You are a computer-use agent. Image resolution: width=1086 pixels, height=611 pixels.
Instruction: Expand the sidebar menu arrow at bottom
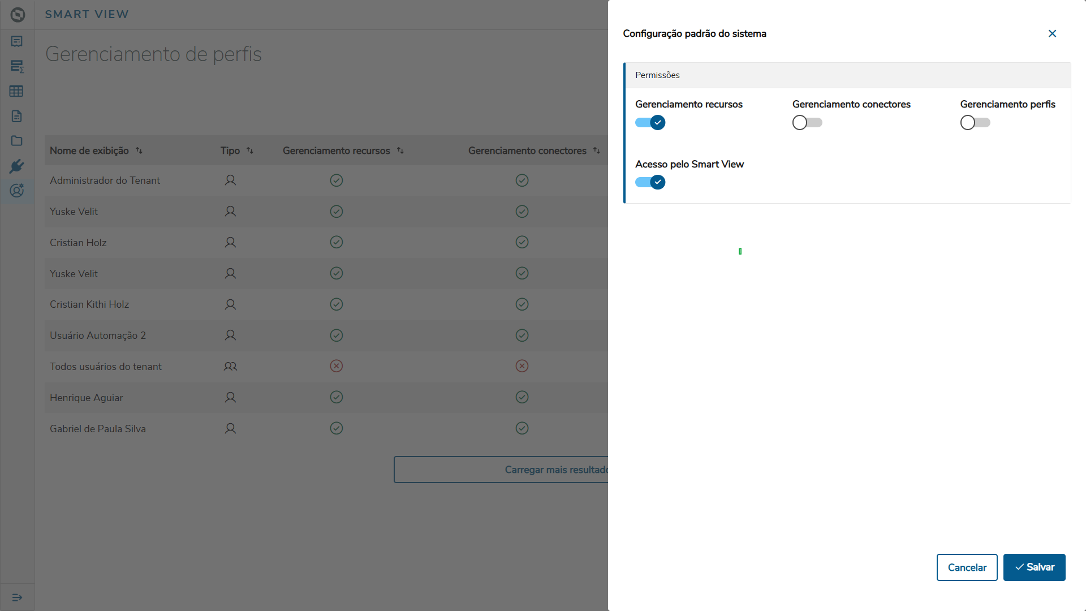[x=17, y=597]
